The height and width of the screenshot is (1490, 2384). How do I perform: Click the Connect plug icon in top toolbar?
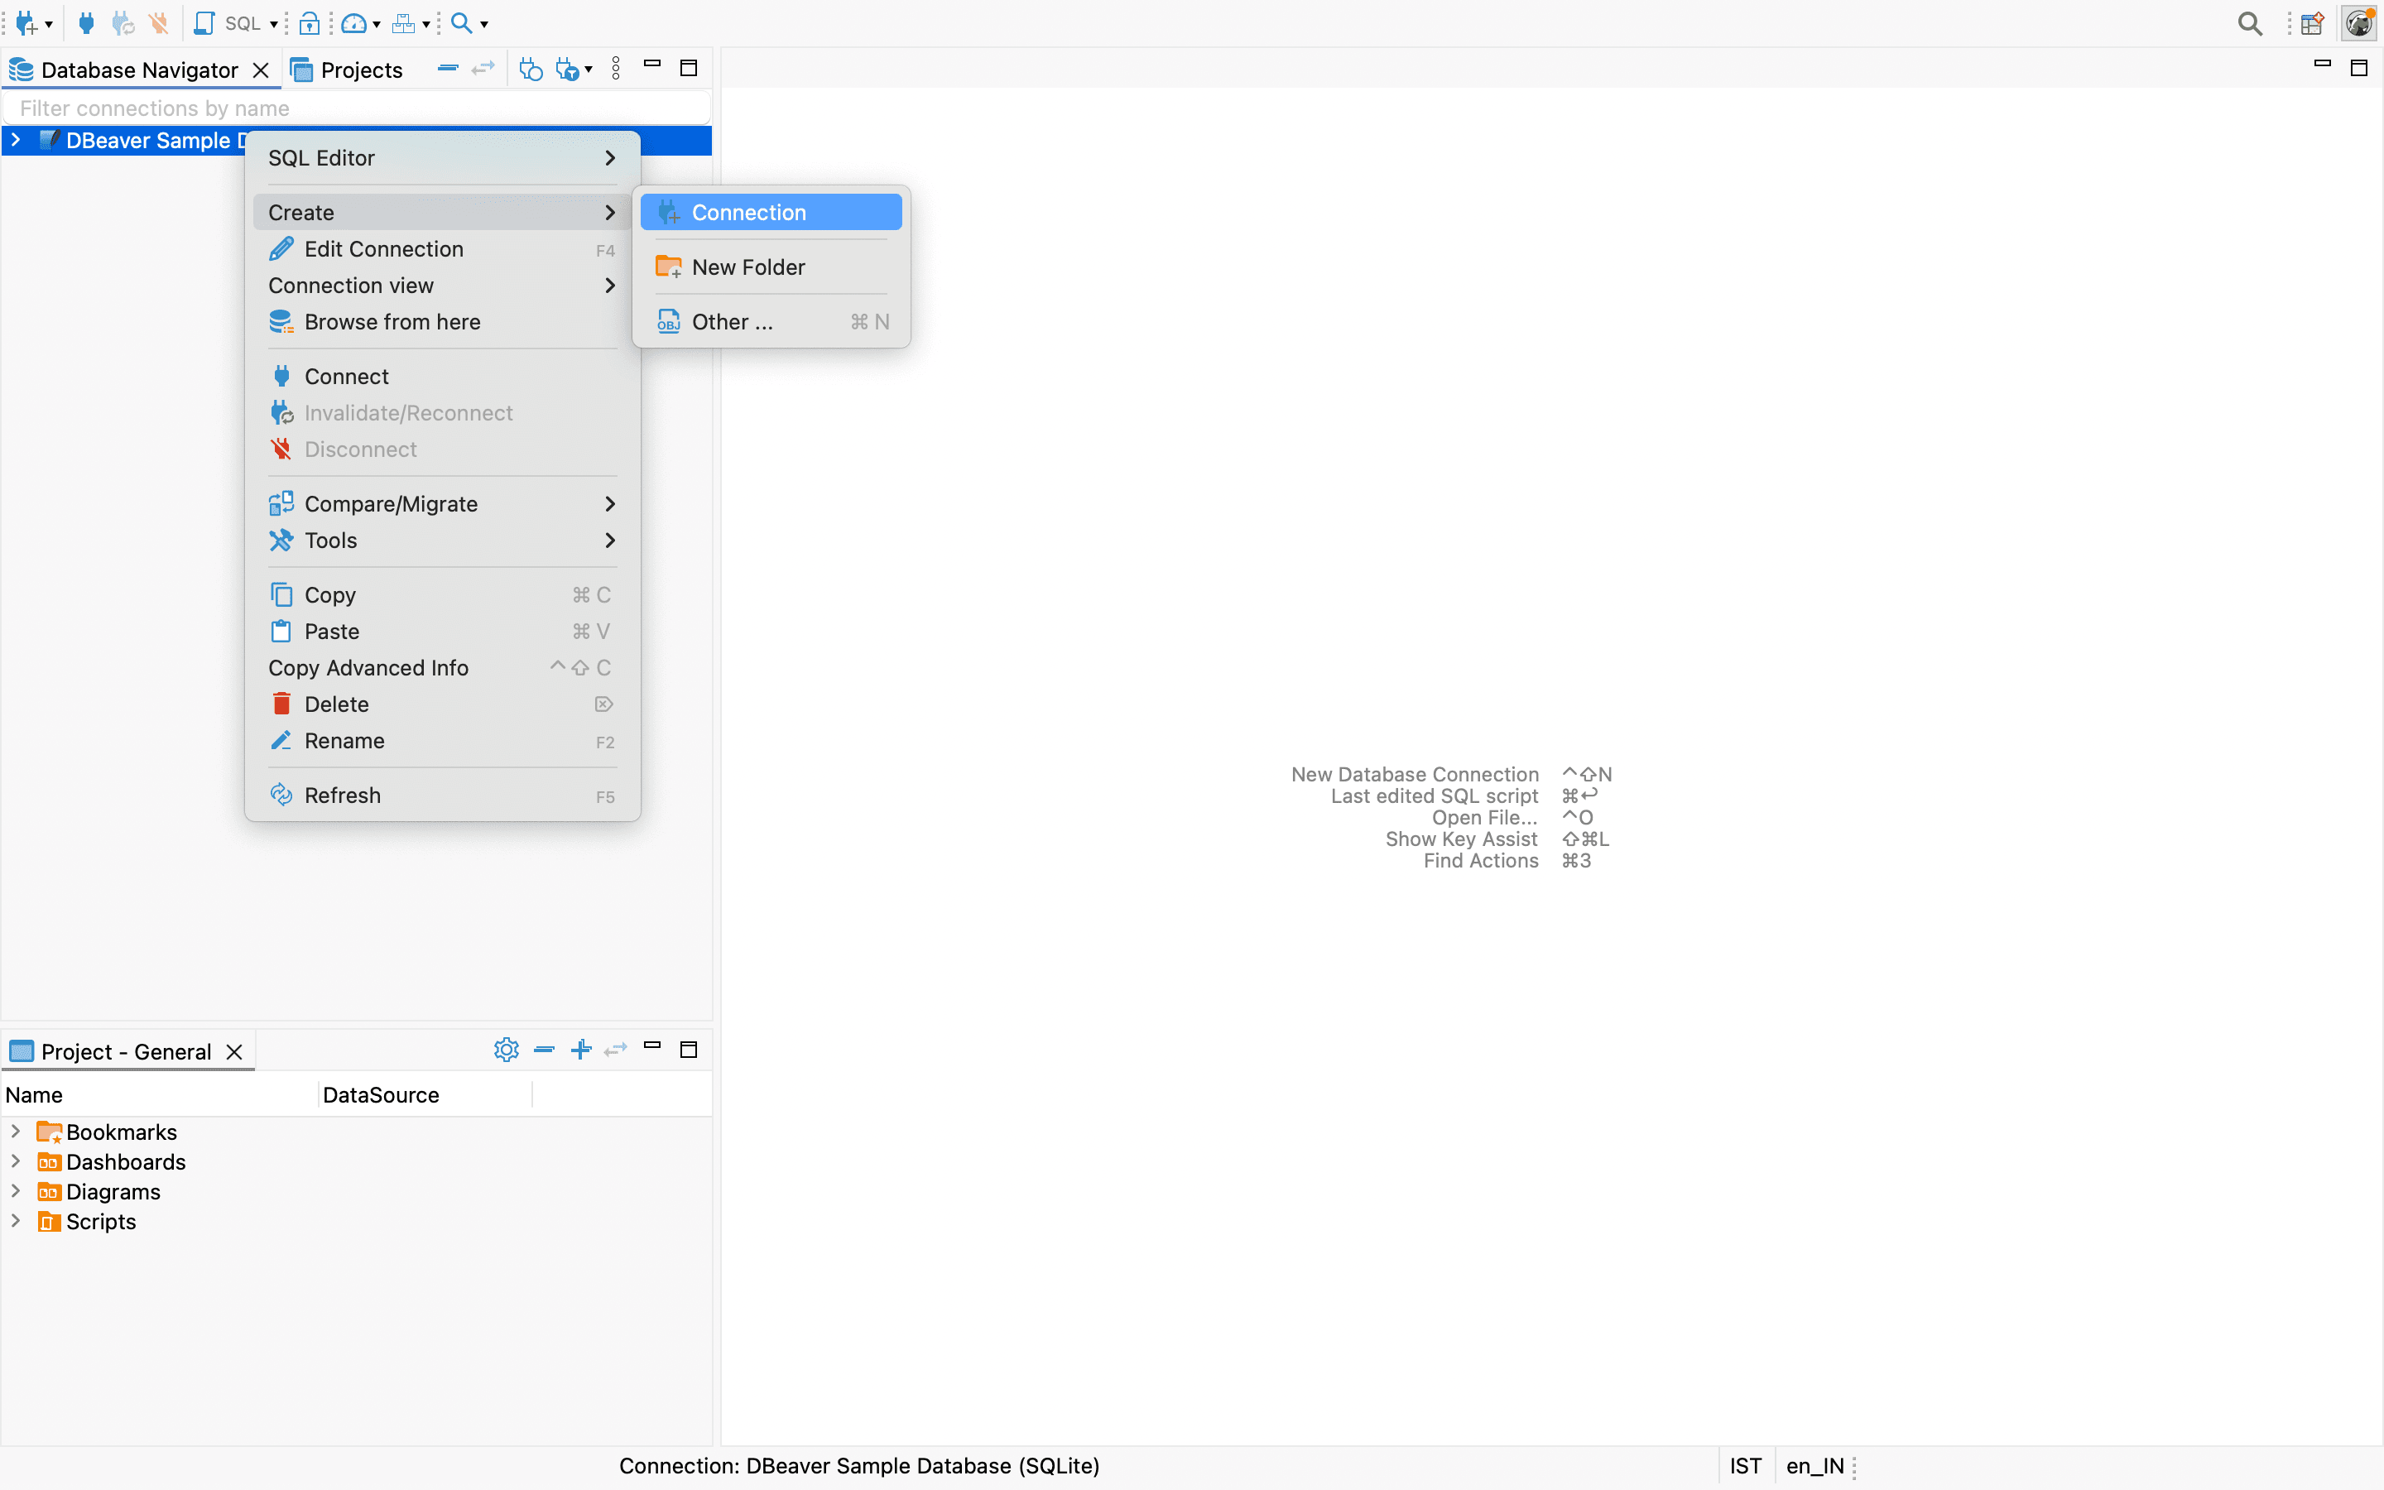point(87,22)
